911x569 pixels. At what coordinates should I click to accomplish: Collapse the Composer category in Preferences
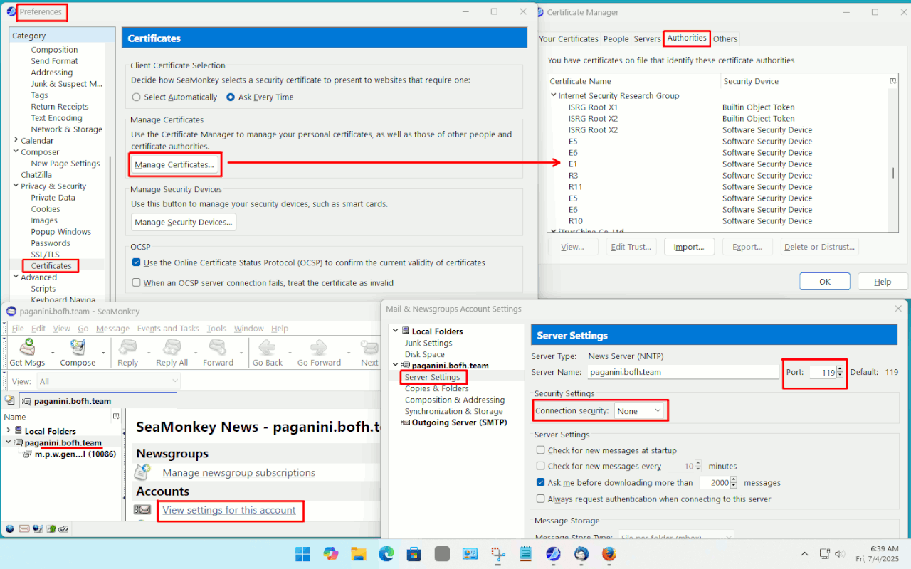(16, 152)
